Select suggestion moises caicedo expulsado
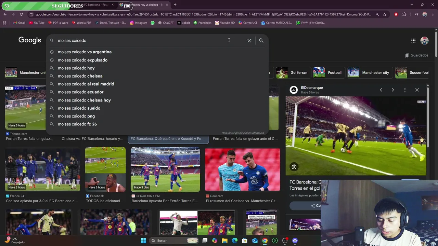This screenshot has width=438, height=246. [x=157, y=60]
